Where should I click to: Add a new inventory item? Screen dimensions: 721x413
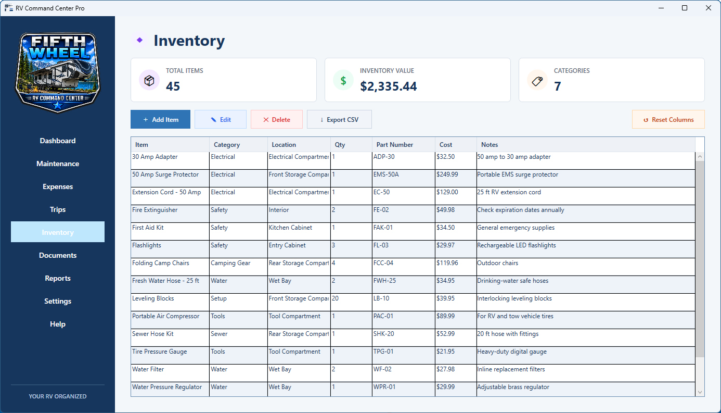click(x=160, y=119)
